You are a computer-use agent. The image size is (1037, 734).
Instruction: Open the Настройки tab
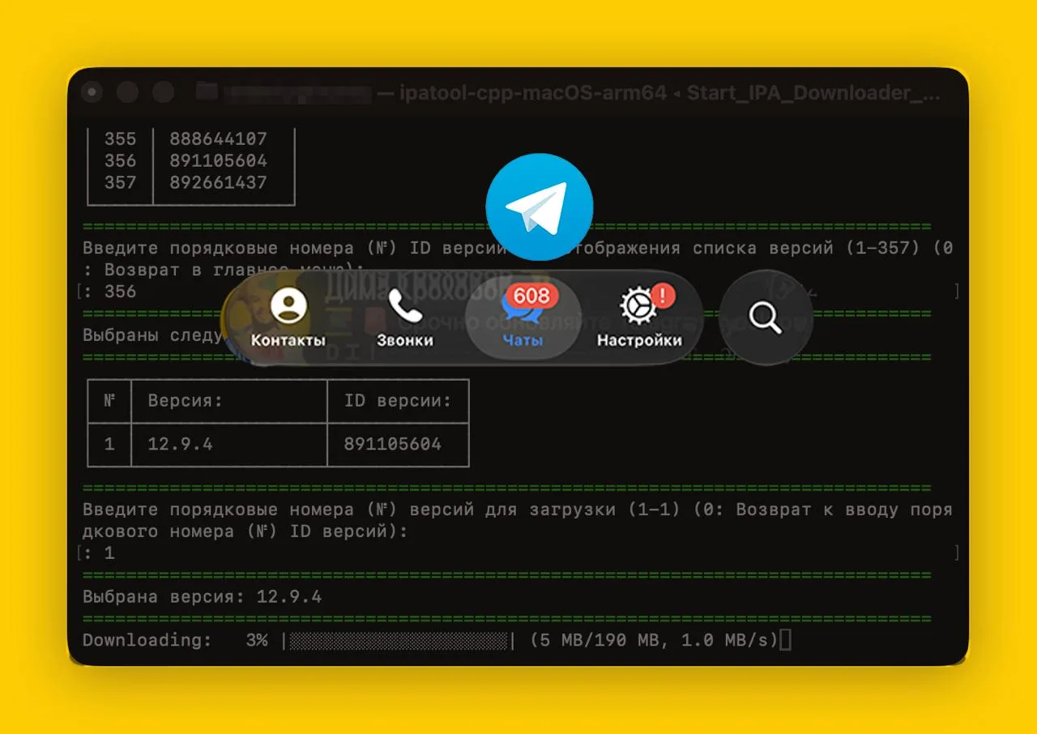[639, 318]
